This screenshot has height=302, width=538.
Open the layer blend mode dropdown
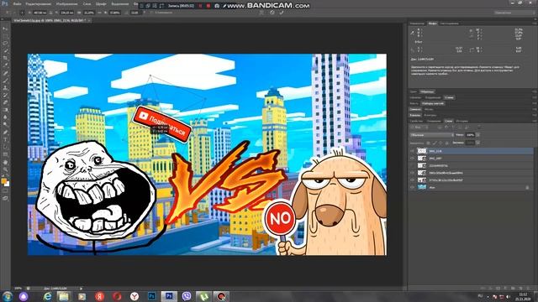[432, 135]
